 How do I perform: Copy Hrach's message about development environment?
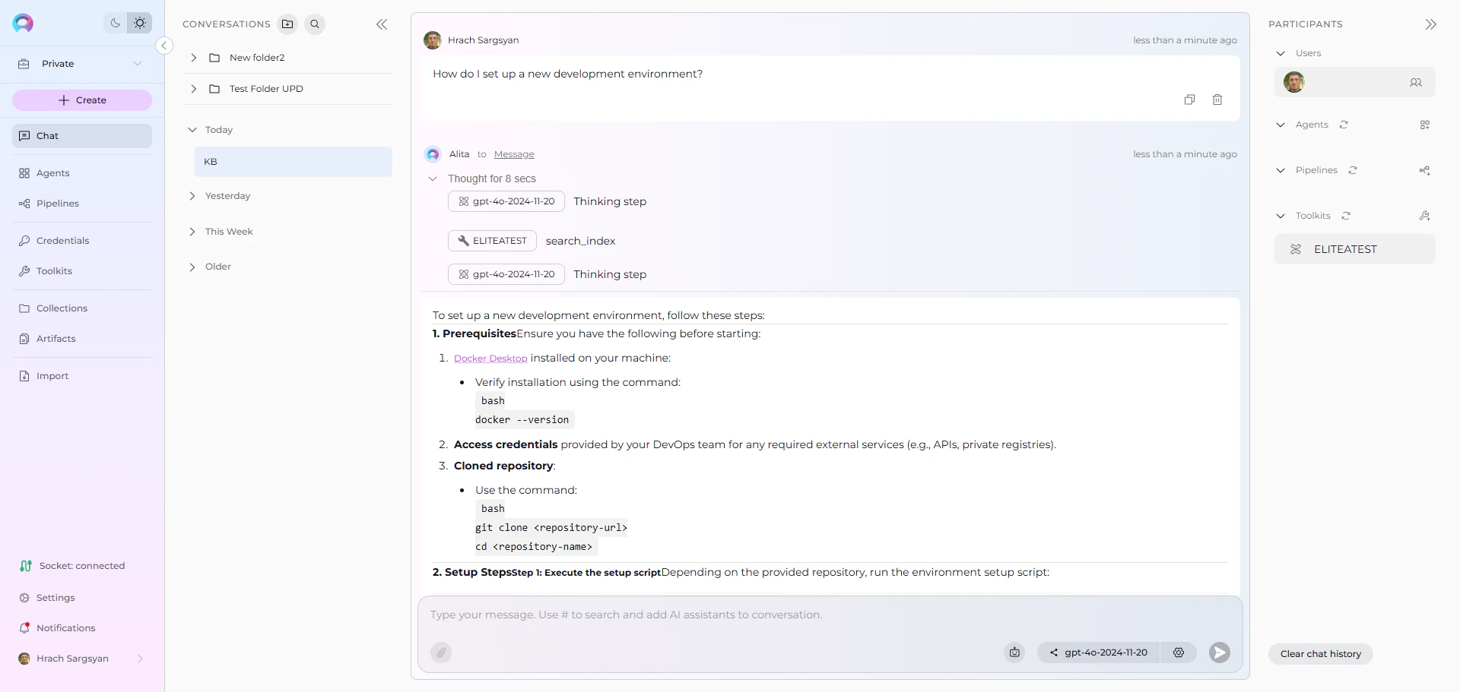[1190, 100]
